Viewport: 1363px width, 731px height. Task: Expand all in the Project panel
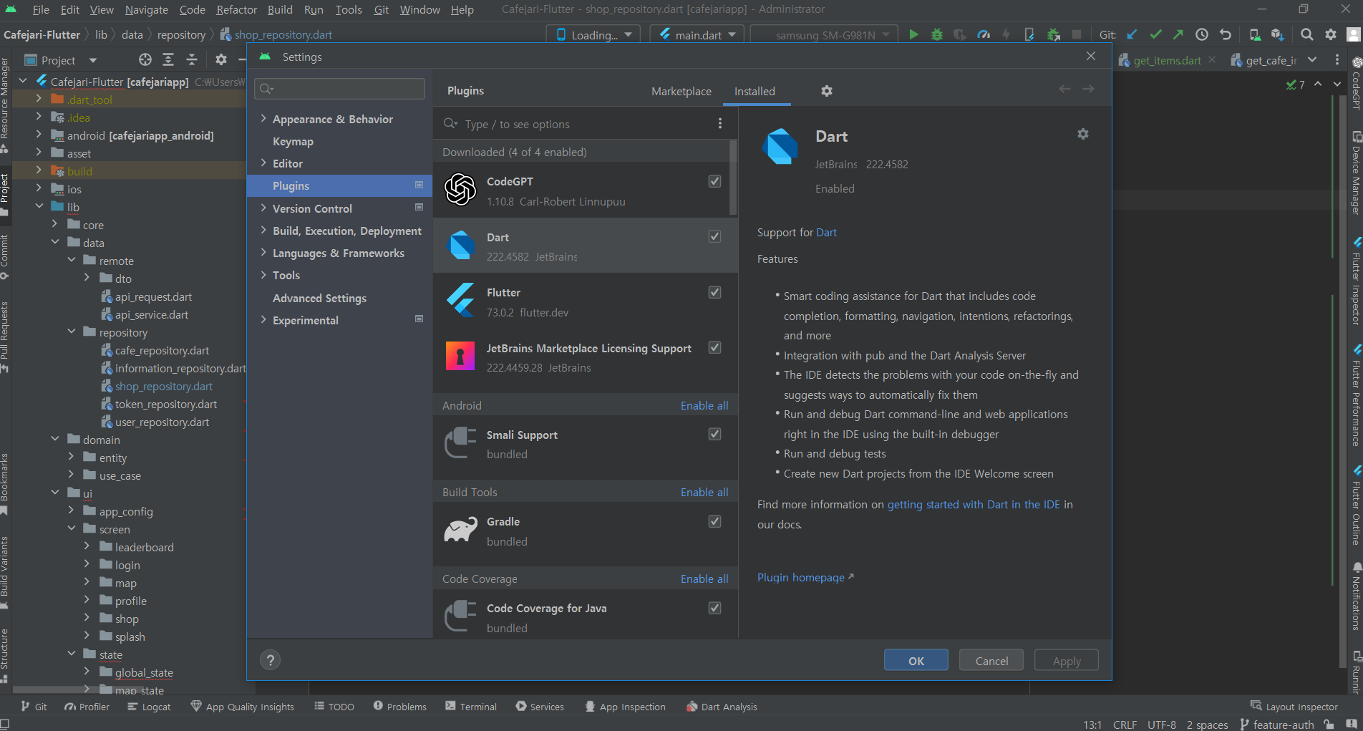168,59
